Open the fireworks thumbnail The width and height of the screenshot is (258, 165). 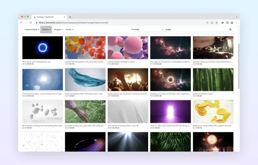(213, 142)
